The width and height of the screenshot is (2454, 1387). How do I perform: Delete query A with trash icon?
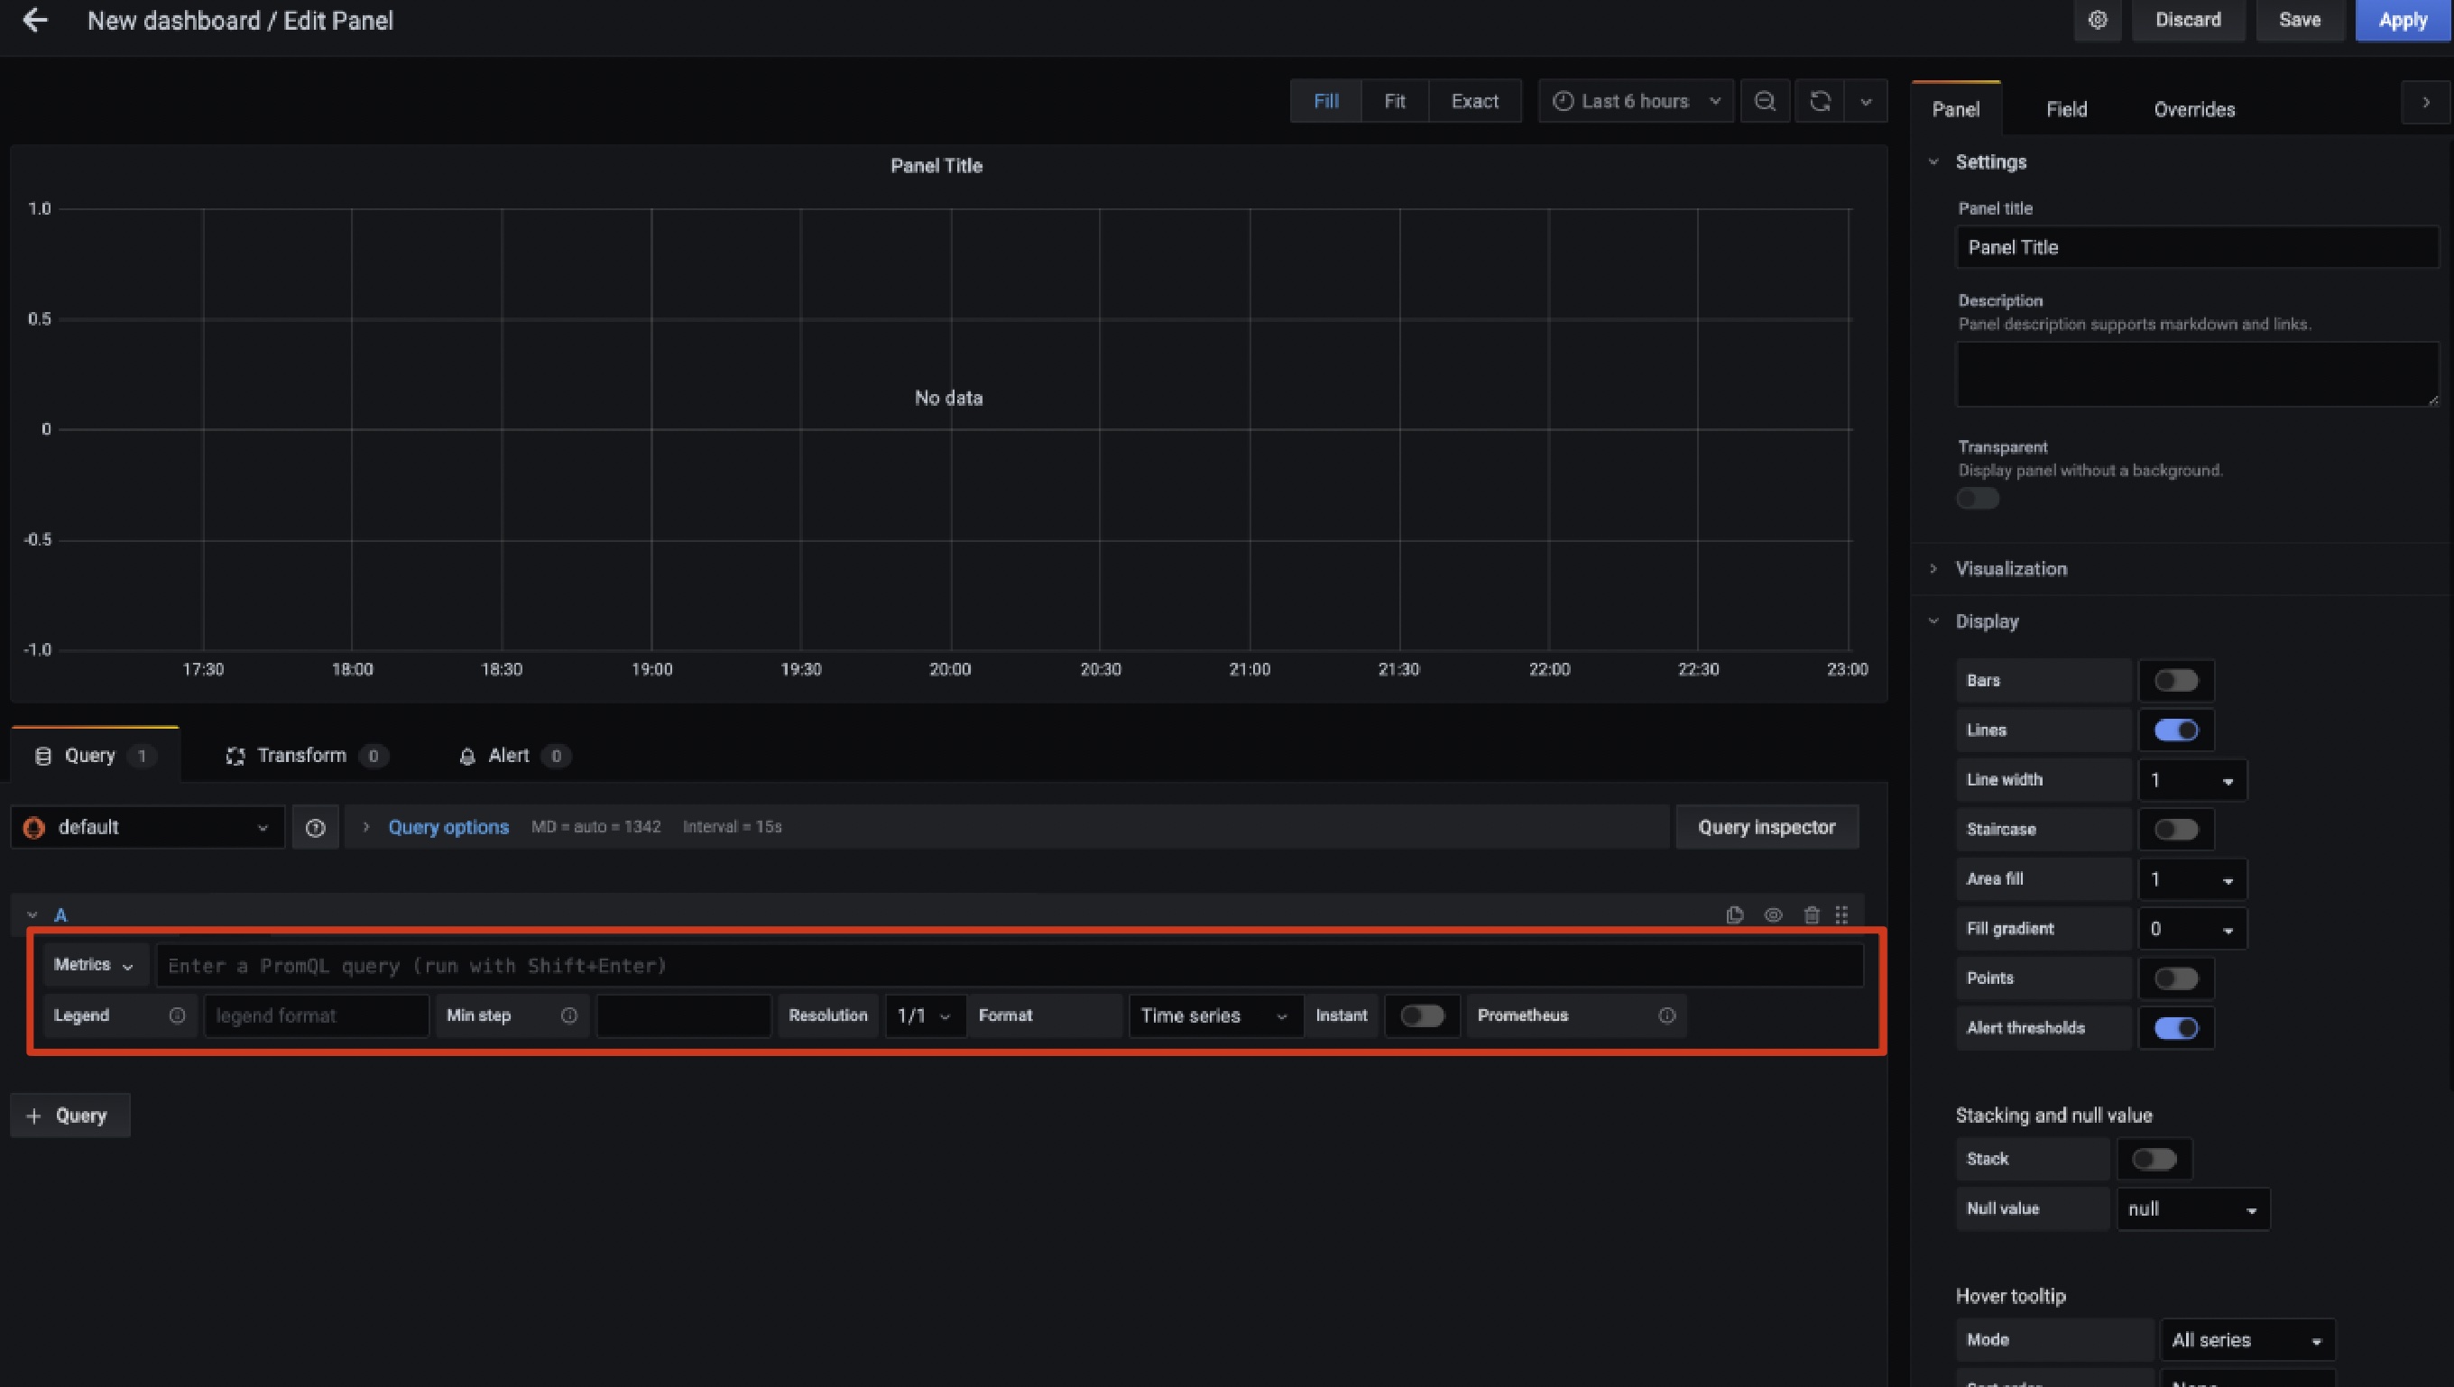click(x=1812, y=914)
